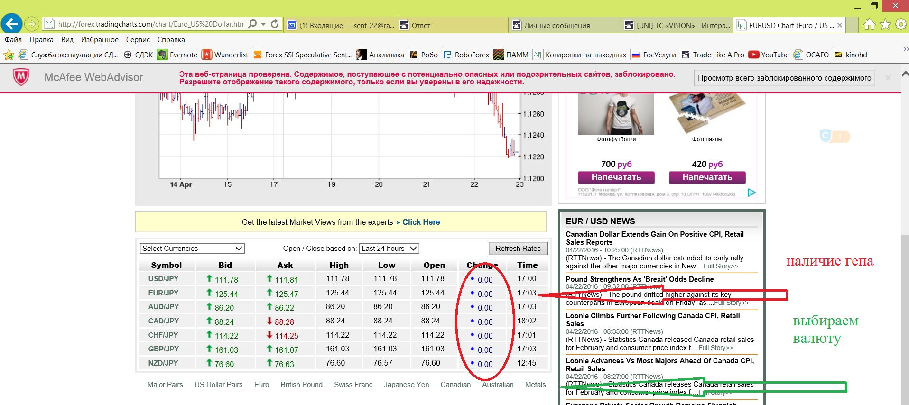The width and height of the screenshot is (909, 405).
Task: Open the Избранное menu
Action: [x=100, y=40]
